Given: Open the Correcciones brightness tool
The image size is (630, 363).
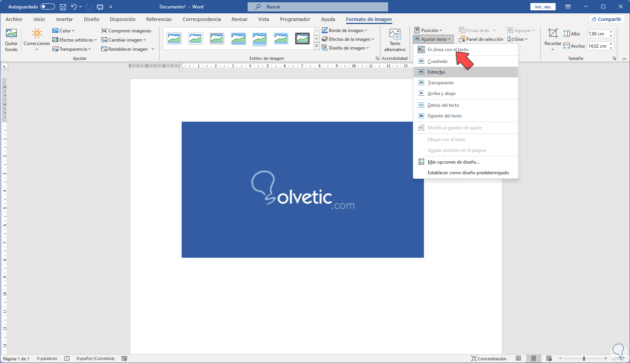Looking at the screenshot, I should 37,40.
